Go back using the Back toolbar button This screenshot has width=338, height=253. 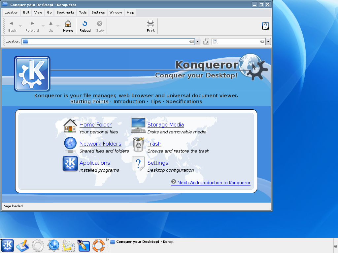click(12, 26)
